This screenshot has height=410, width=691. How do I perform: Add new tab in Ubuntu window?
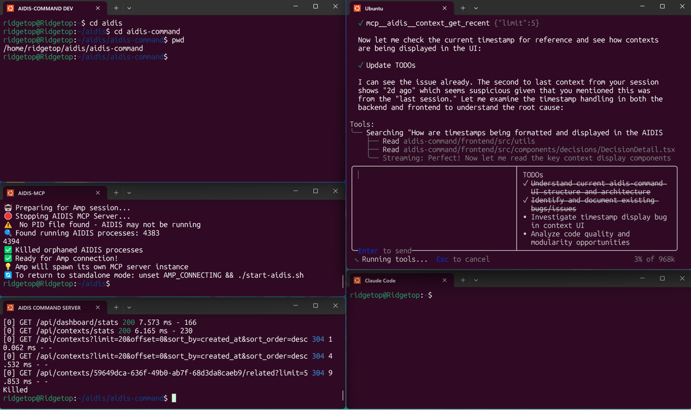462,9
